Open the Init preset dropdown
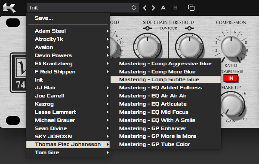The width and height of the screenshot is (259, 164). pyautogui.click(x=83, y=8)
